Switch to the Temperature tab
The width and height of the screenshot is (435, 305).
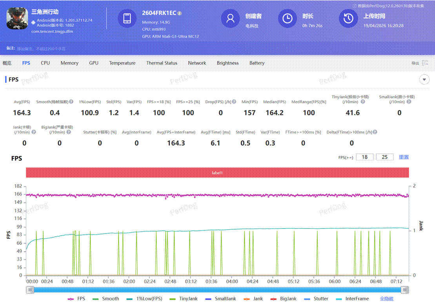[122, 63]
